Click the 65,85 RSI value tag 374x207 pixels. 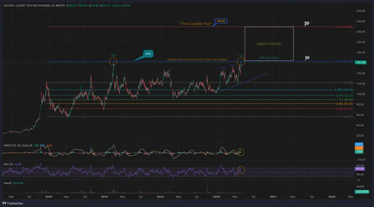360,168
